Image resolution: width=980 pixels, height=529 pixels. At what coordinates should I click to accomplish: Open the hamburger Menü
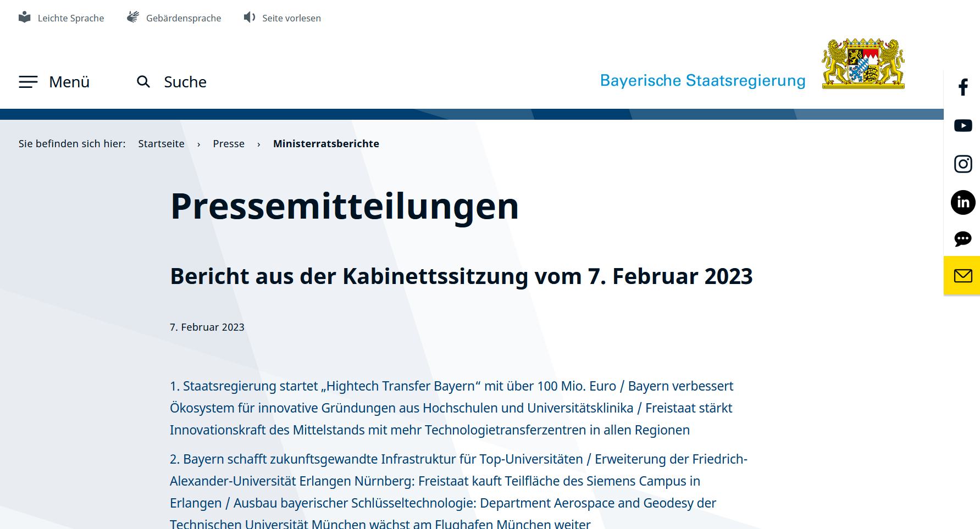tap(28, 81)
